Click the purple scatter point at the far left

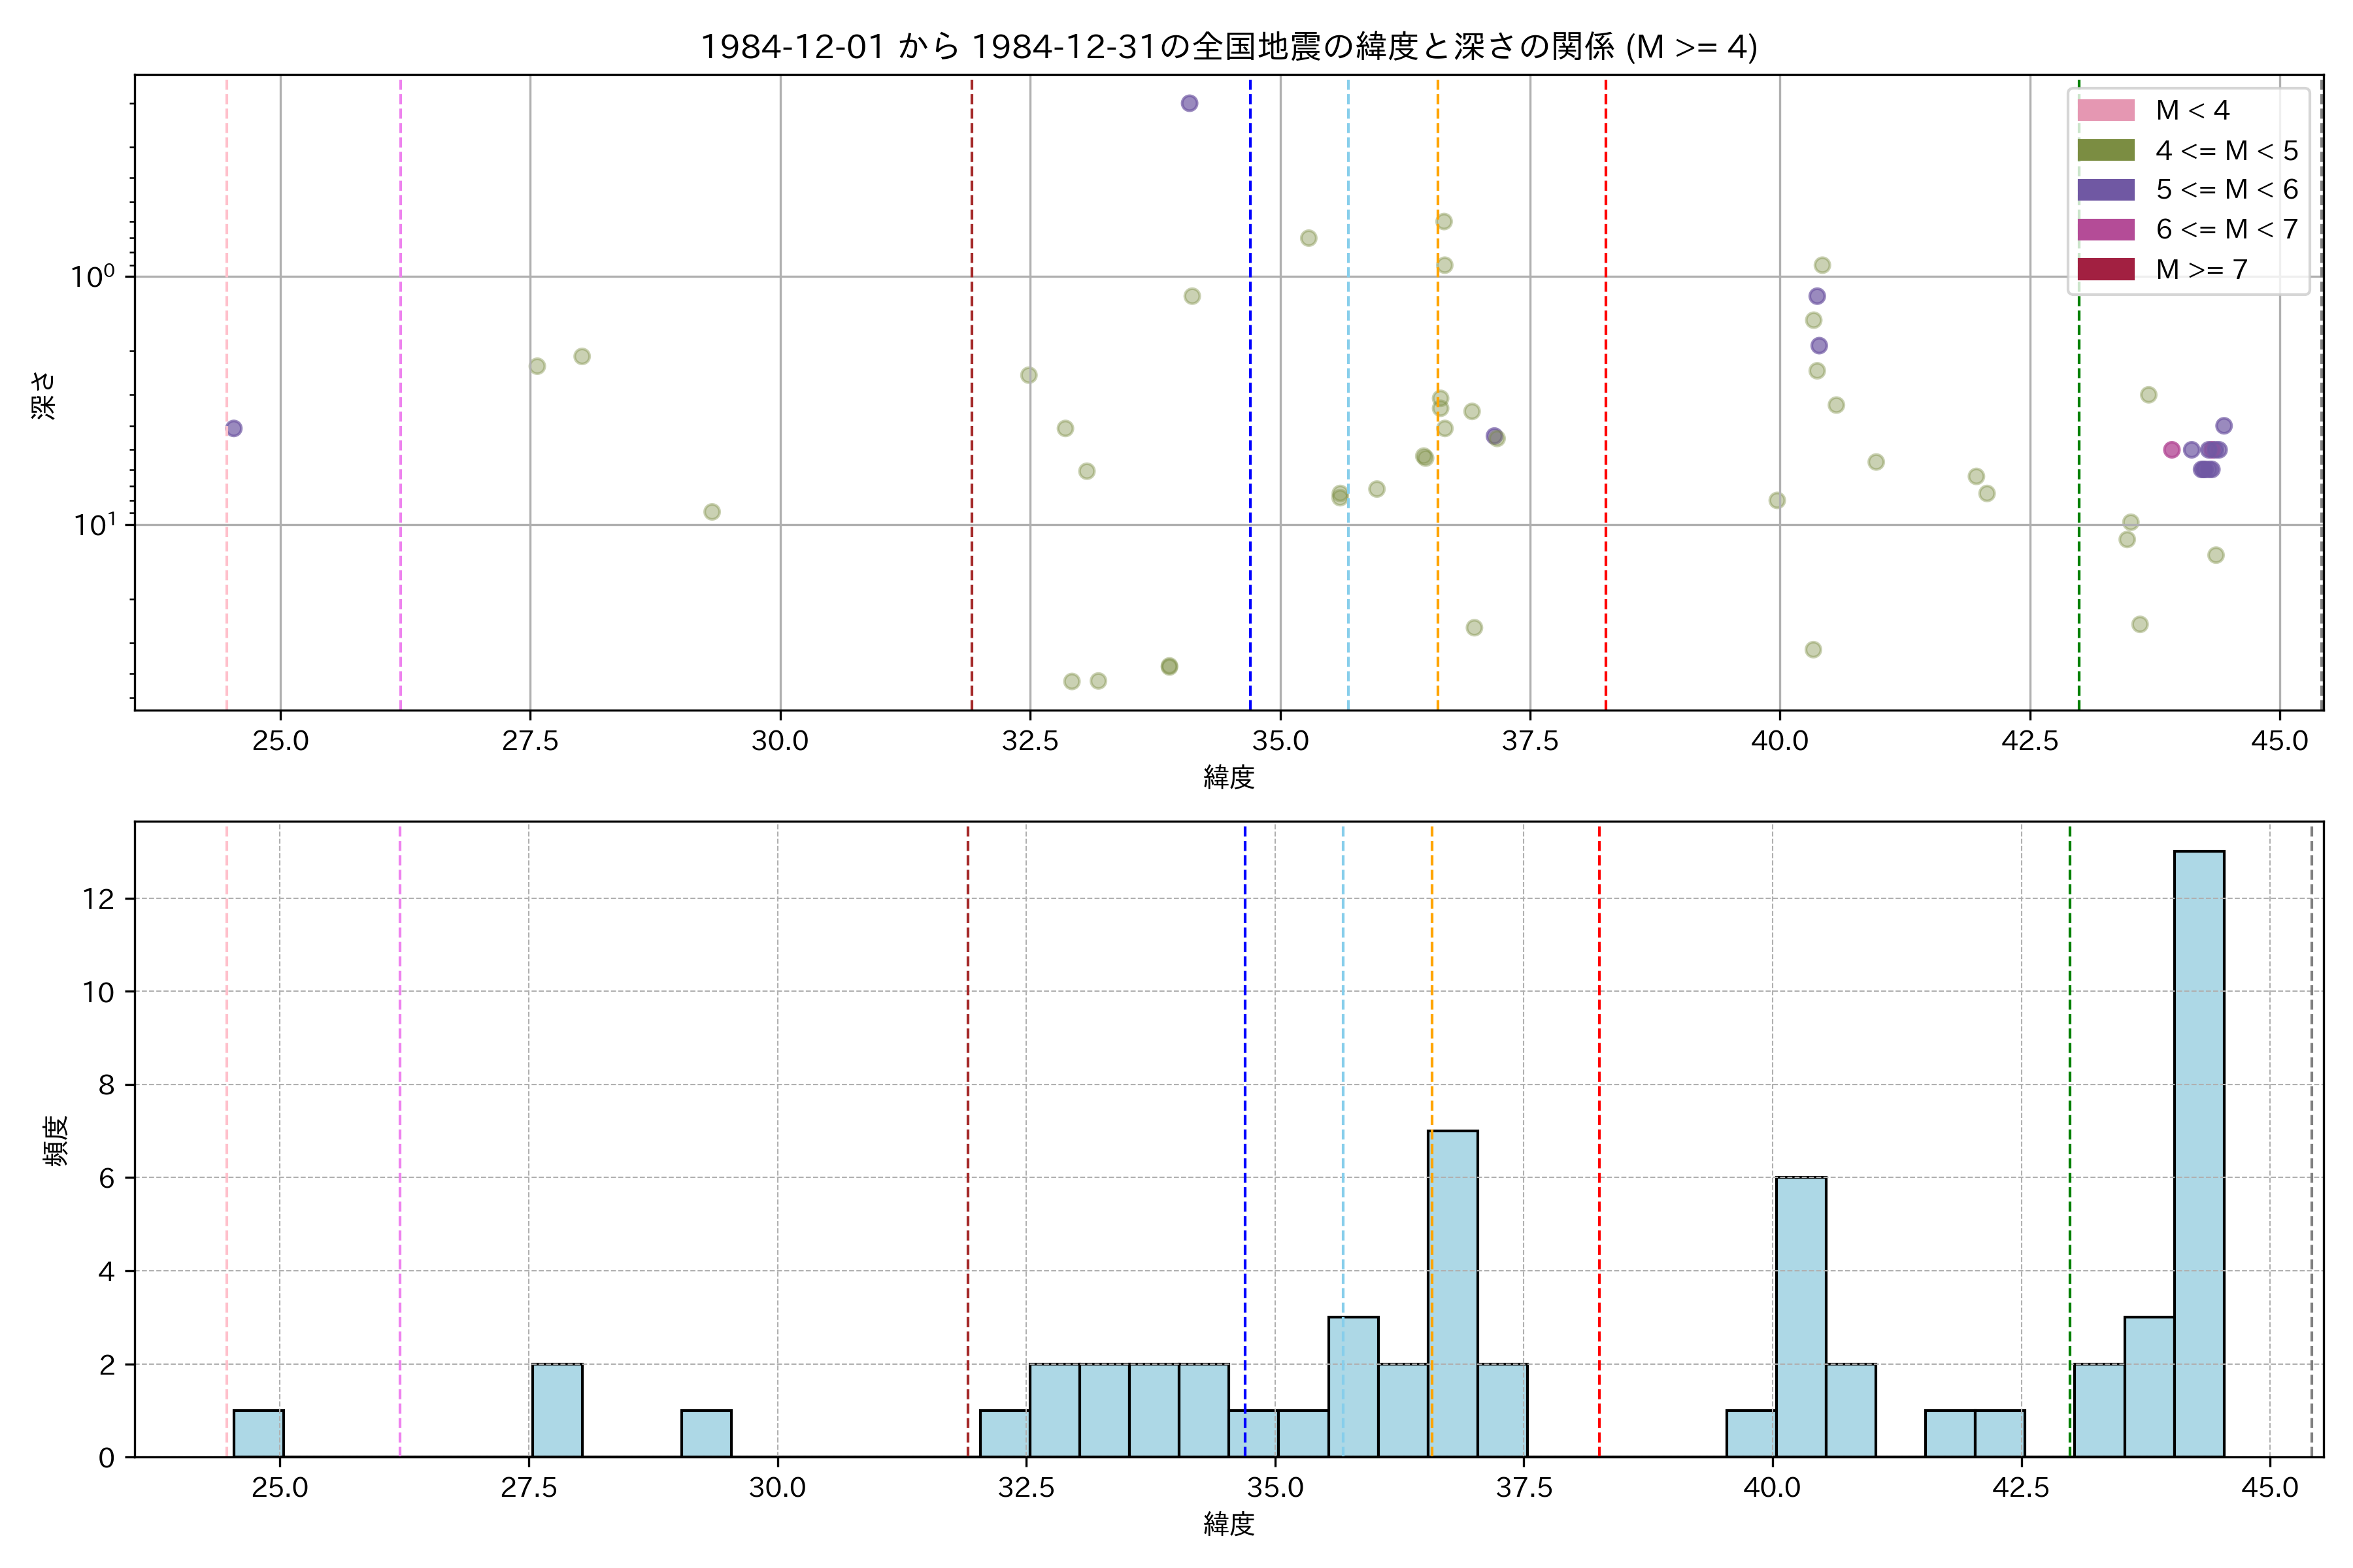click(234, 428)
